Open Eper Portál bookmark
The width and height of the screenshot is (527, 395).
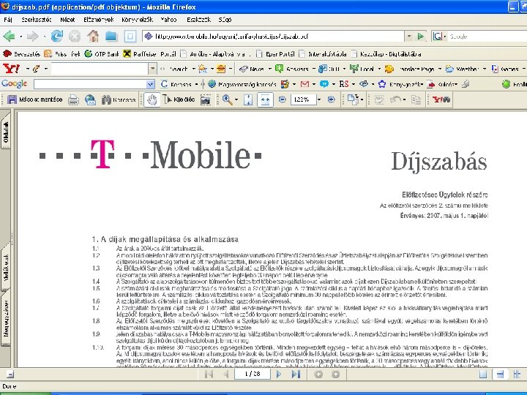[x=275, y=53]
